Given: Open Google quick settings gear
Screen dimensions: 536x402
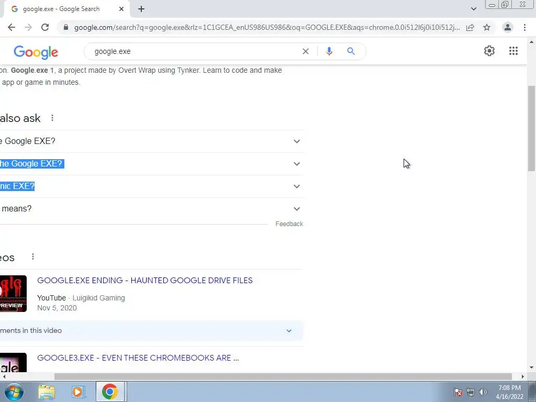Looking at the screenshot, I should (x=489, y=51).
